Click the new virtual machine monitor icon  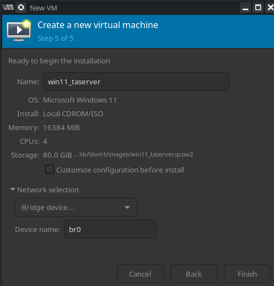coord(19,30)
